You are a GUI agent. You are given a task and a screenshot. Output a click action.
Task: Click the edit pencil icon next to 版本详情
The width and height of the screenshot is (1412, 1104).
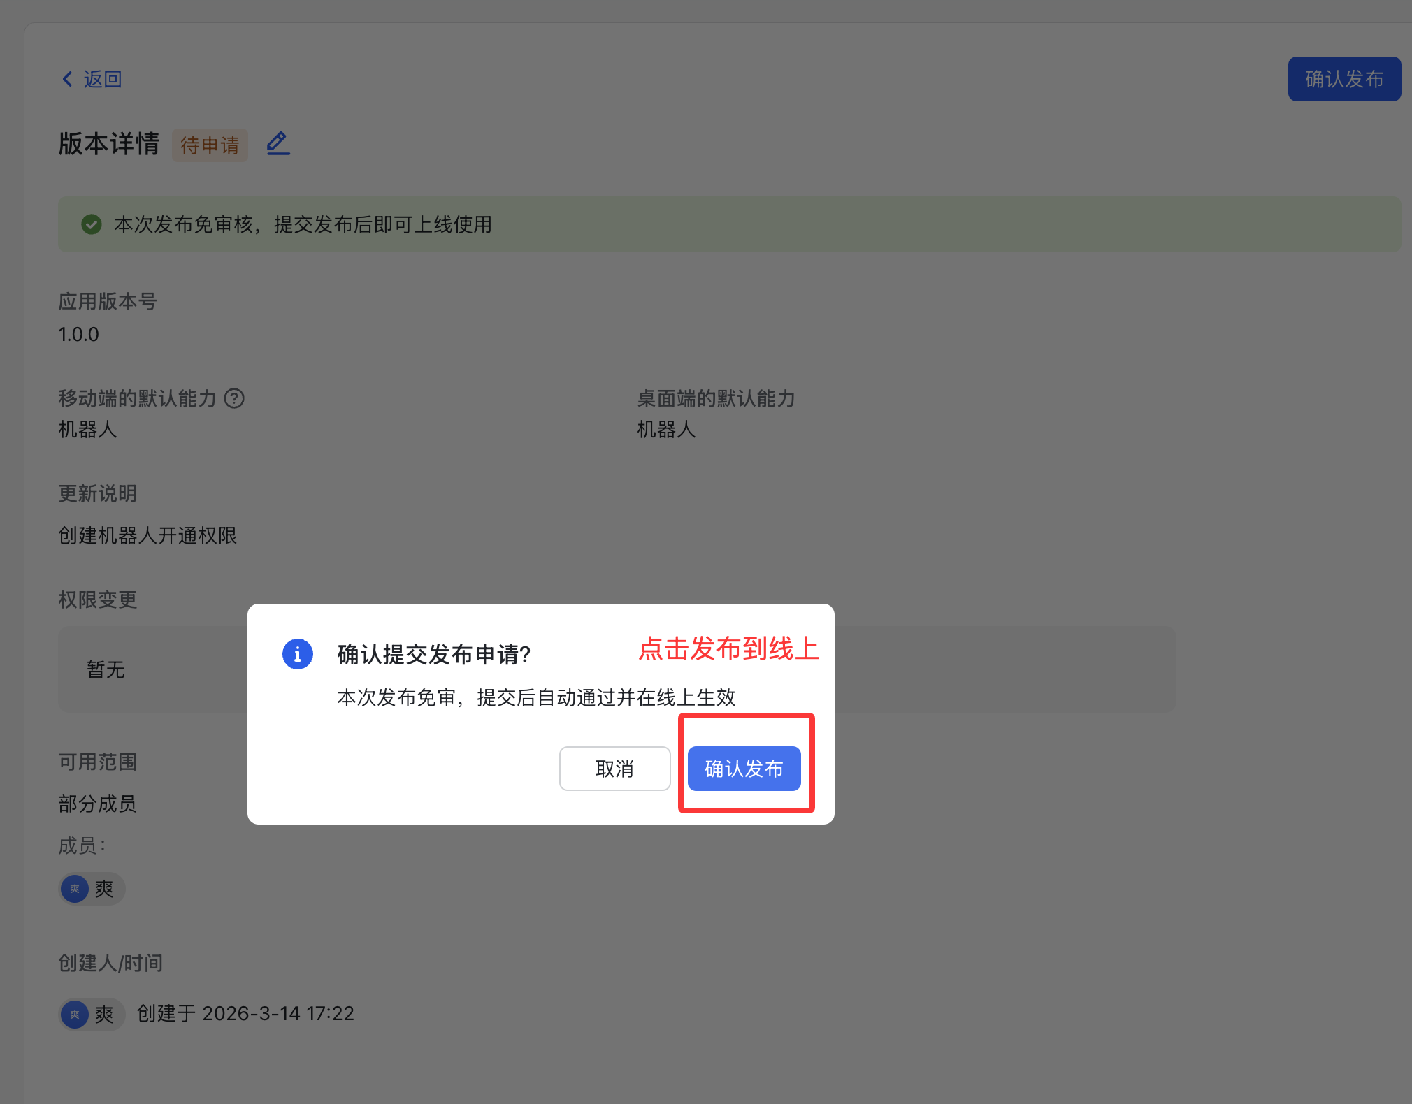[x=277, y=143]
